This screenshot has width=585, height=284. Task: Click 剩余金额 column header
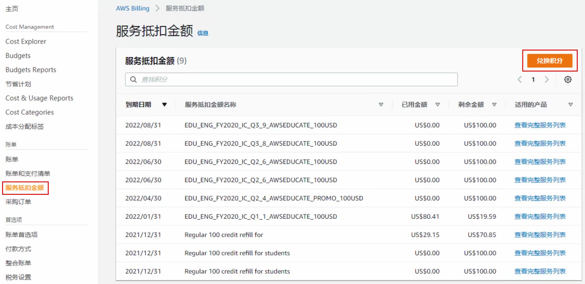(x=471, y=105)
